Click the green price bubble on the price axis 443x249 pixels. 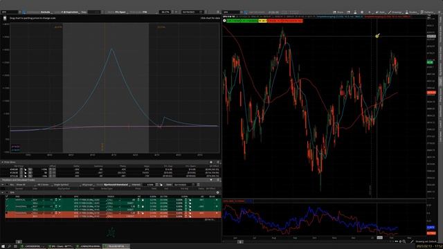click(x=430, y=62)
